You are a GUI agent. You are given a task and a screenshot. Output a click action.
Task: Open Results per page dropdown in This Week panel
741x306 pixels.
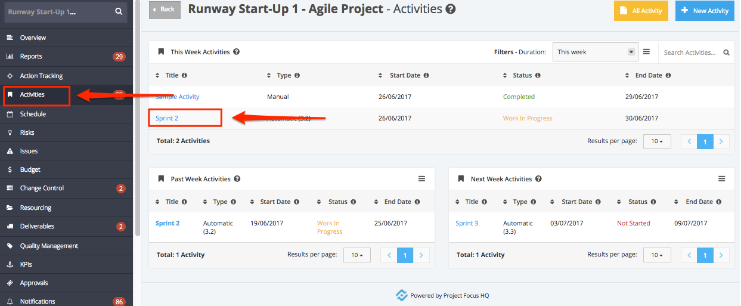657,141
